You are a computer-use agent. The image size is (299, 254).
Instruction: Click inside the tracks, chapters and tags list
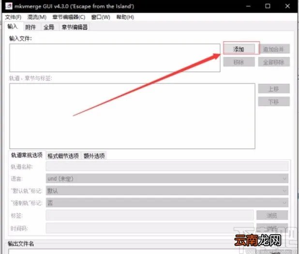point(133,116)
